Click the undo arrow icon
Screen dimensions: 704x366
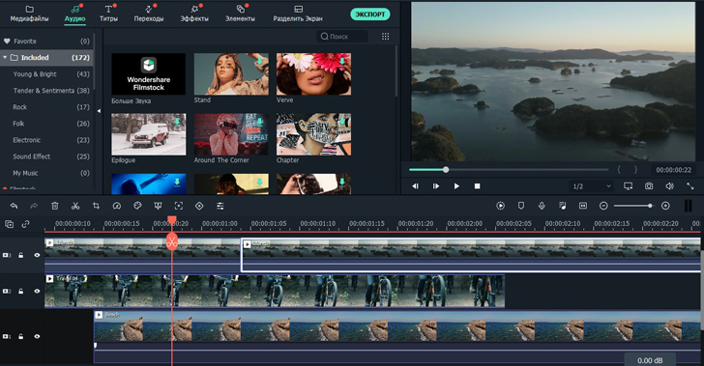point(14,206)
